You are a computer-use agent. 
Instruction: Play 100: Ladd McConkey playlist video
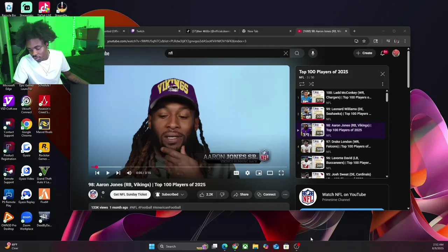click(341, 97)
